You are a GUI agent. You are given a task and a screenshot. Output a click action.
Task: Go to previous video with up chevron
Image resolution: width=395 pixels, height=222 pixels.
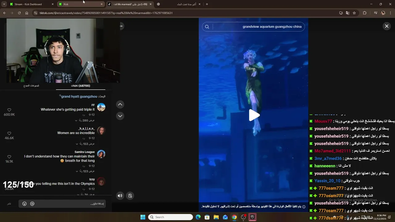pyautogui.click(x=120, y=105)
